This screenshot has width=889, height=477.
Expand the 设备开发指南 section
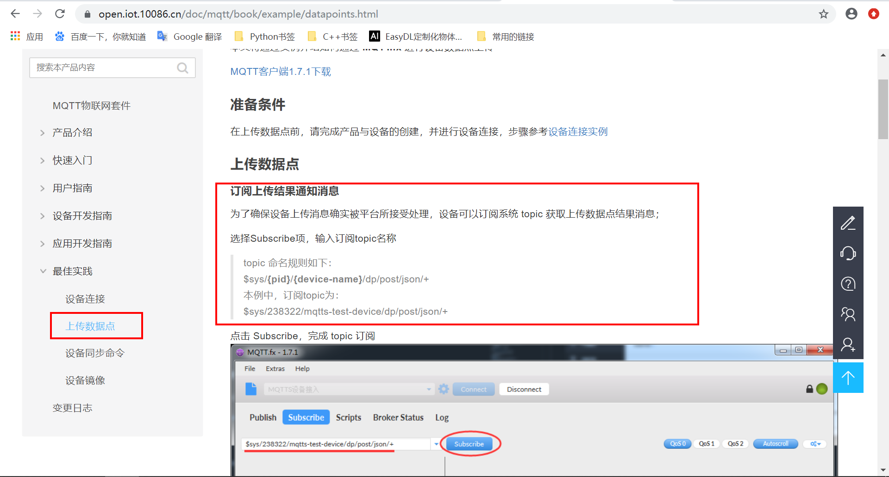[82, 216]
